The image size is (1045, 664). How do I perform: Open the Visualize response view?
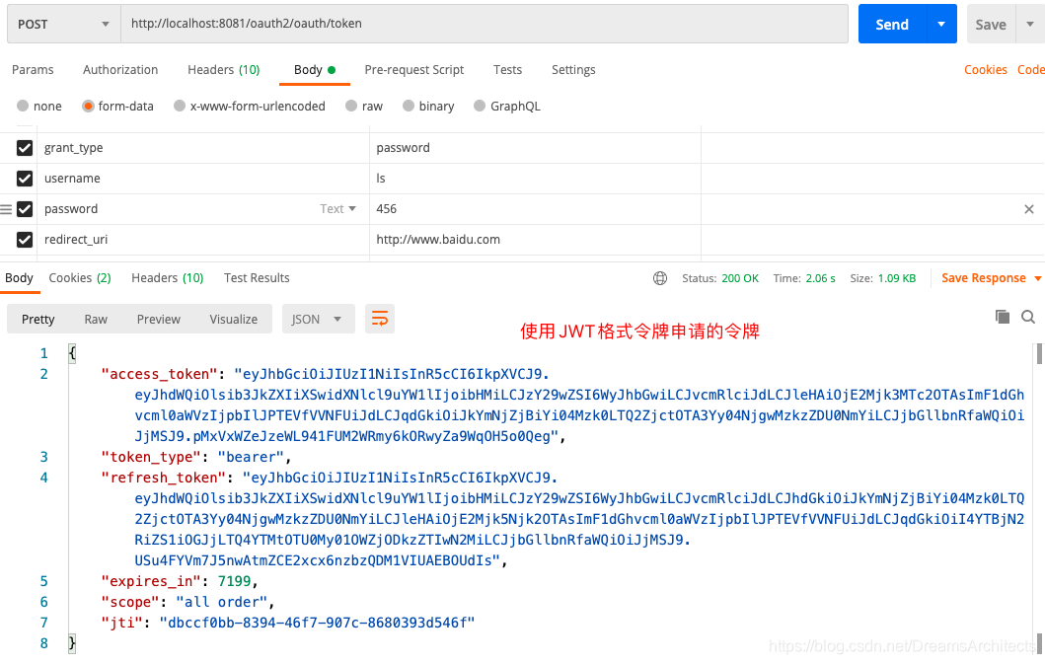233,320
